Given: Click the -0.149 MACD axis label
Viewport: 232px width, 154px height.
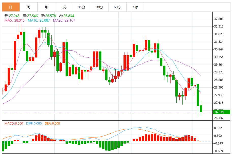Looking at the screenshot, I should 218,143.
